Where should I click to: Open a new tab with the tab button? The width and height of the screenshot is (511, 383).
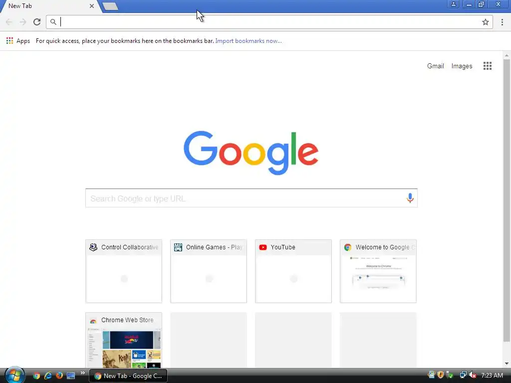(110, 6)
